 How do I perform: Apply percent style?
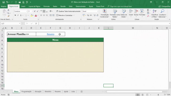pyautogui.click(x=88, y=15)
